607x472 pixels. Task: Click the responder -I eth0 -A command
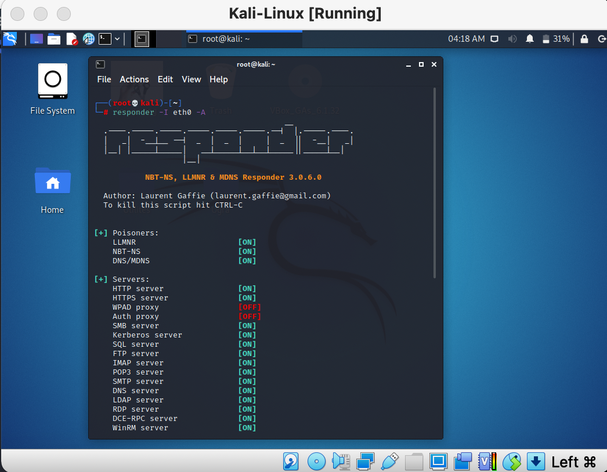click(x=159, y=112)
